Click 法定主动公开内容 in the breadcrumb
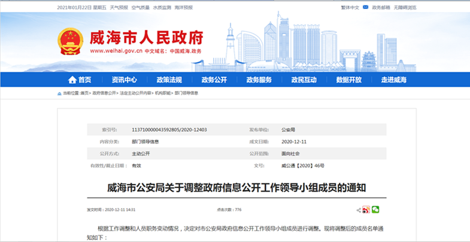The width and height of the screenshot is (470, 242). pyautogui.click(x=135, y=93)
